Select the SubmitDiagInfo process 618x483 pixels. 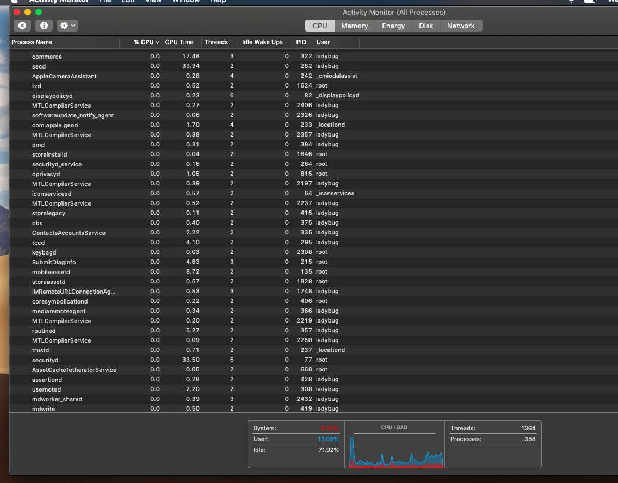[x=314, y=262]
